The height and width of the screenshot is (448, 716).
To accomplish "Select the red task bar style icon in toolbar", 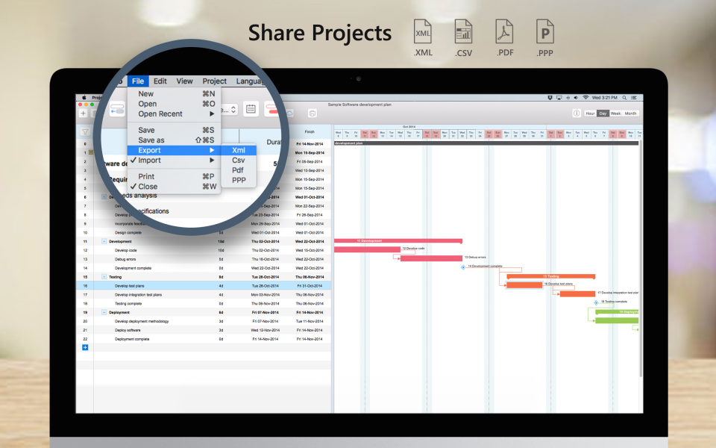I will tap(271, 111).
